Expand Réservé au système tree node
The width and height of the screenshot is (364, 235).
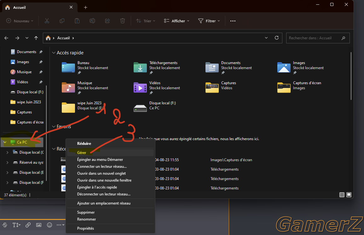click(x=8, y=162)
